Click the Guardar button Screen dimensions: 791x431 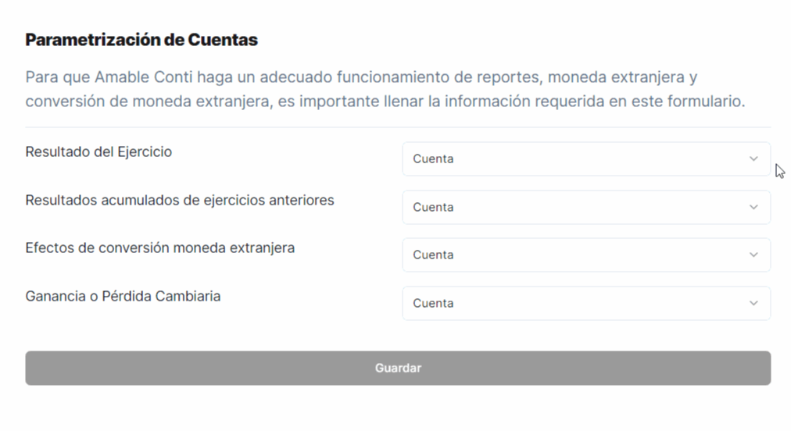coord(398,368)
